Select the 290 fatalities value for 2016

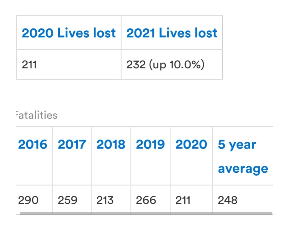click(x=28, y=200)
